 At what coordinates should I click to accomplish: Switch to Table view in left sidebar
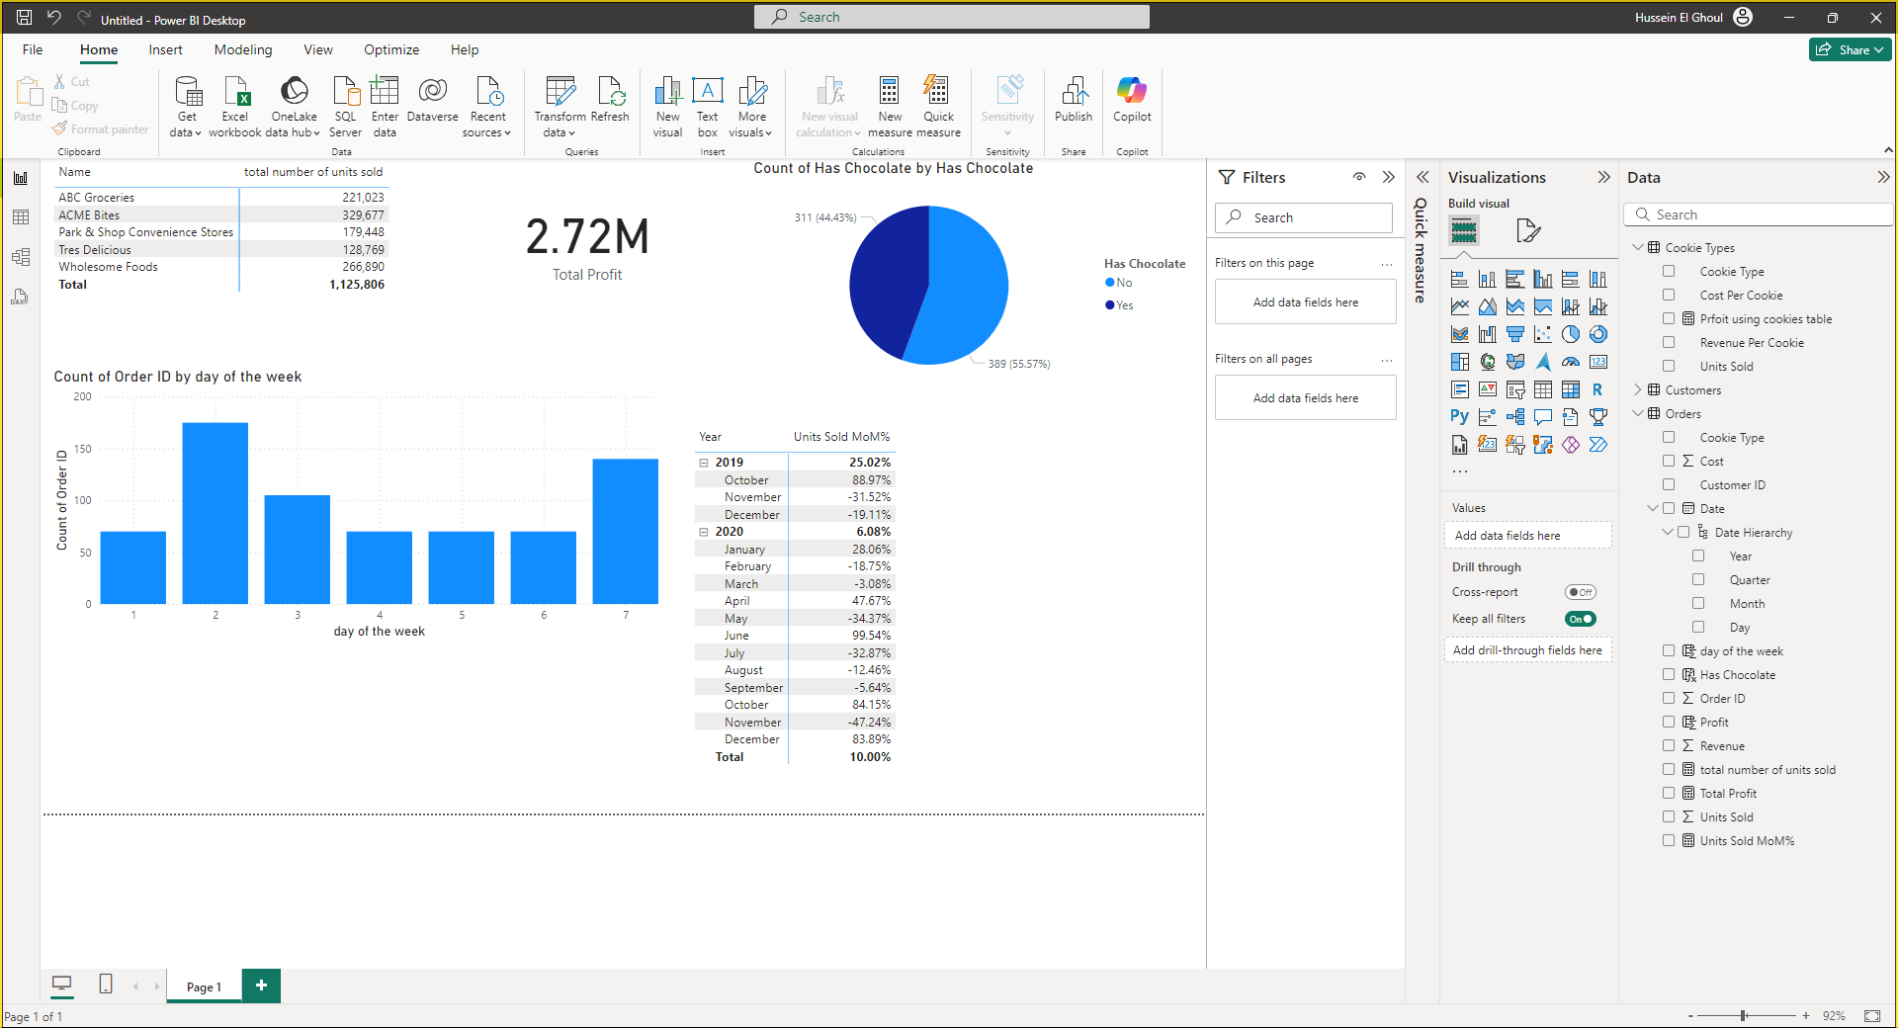pos(21,217)
